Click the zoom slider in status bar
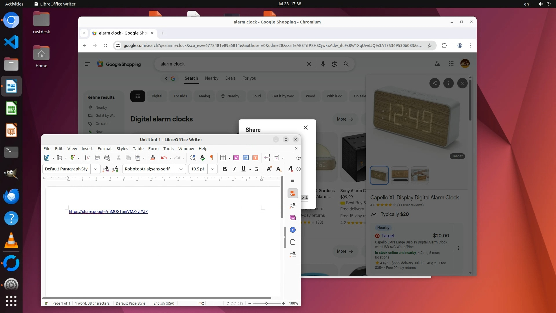556x313 pixels. 266,303
